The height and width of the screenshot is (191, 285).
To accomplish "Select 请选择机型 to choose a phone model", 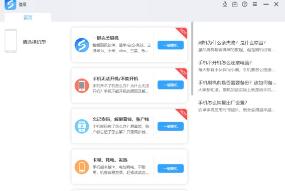I will pos(34,42).
